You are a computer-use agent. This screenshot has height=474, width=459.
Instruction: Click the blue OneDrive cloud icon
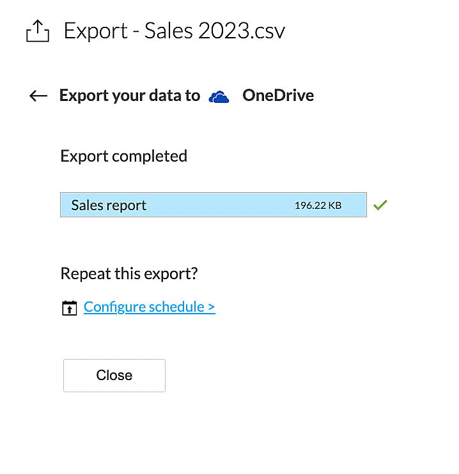219,96
